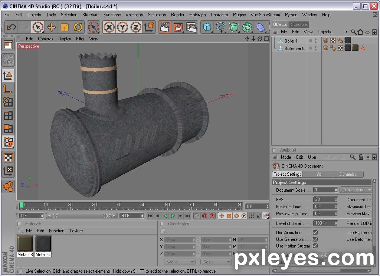This screenshot has height=276, width=380.
Task: Play animation backwards
Action: point(165,216)
